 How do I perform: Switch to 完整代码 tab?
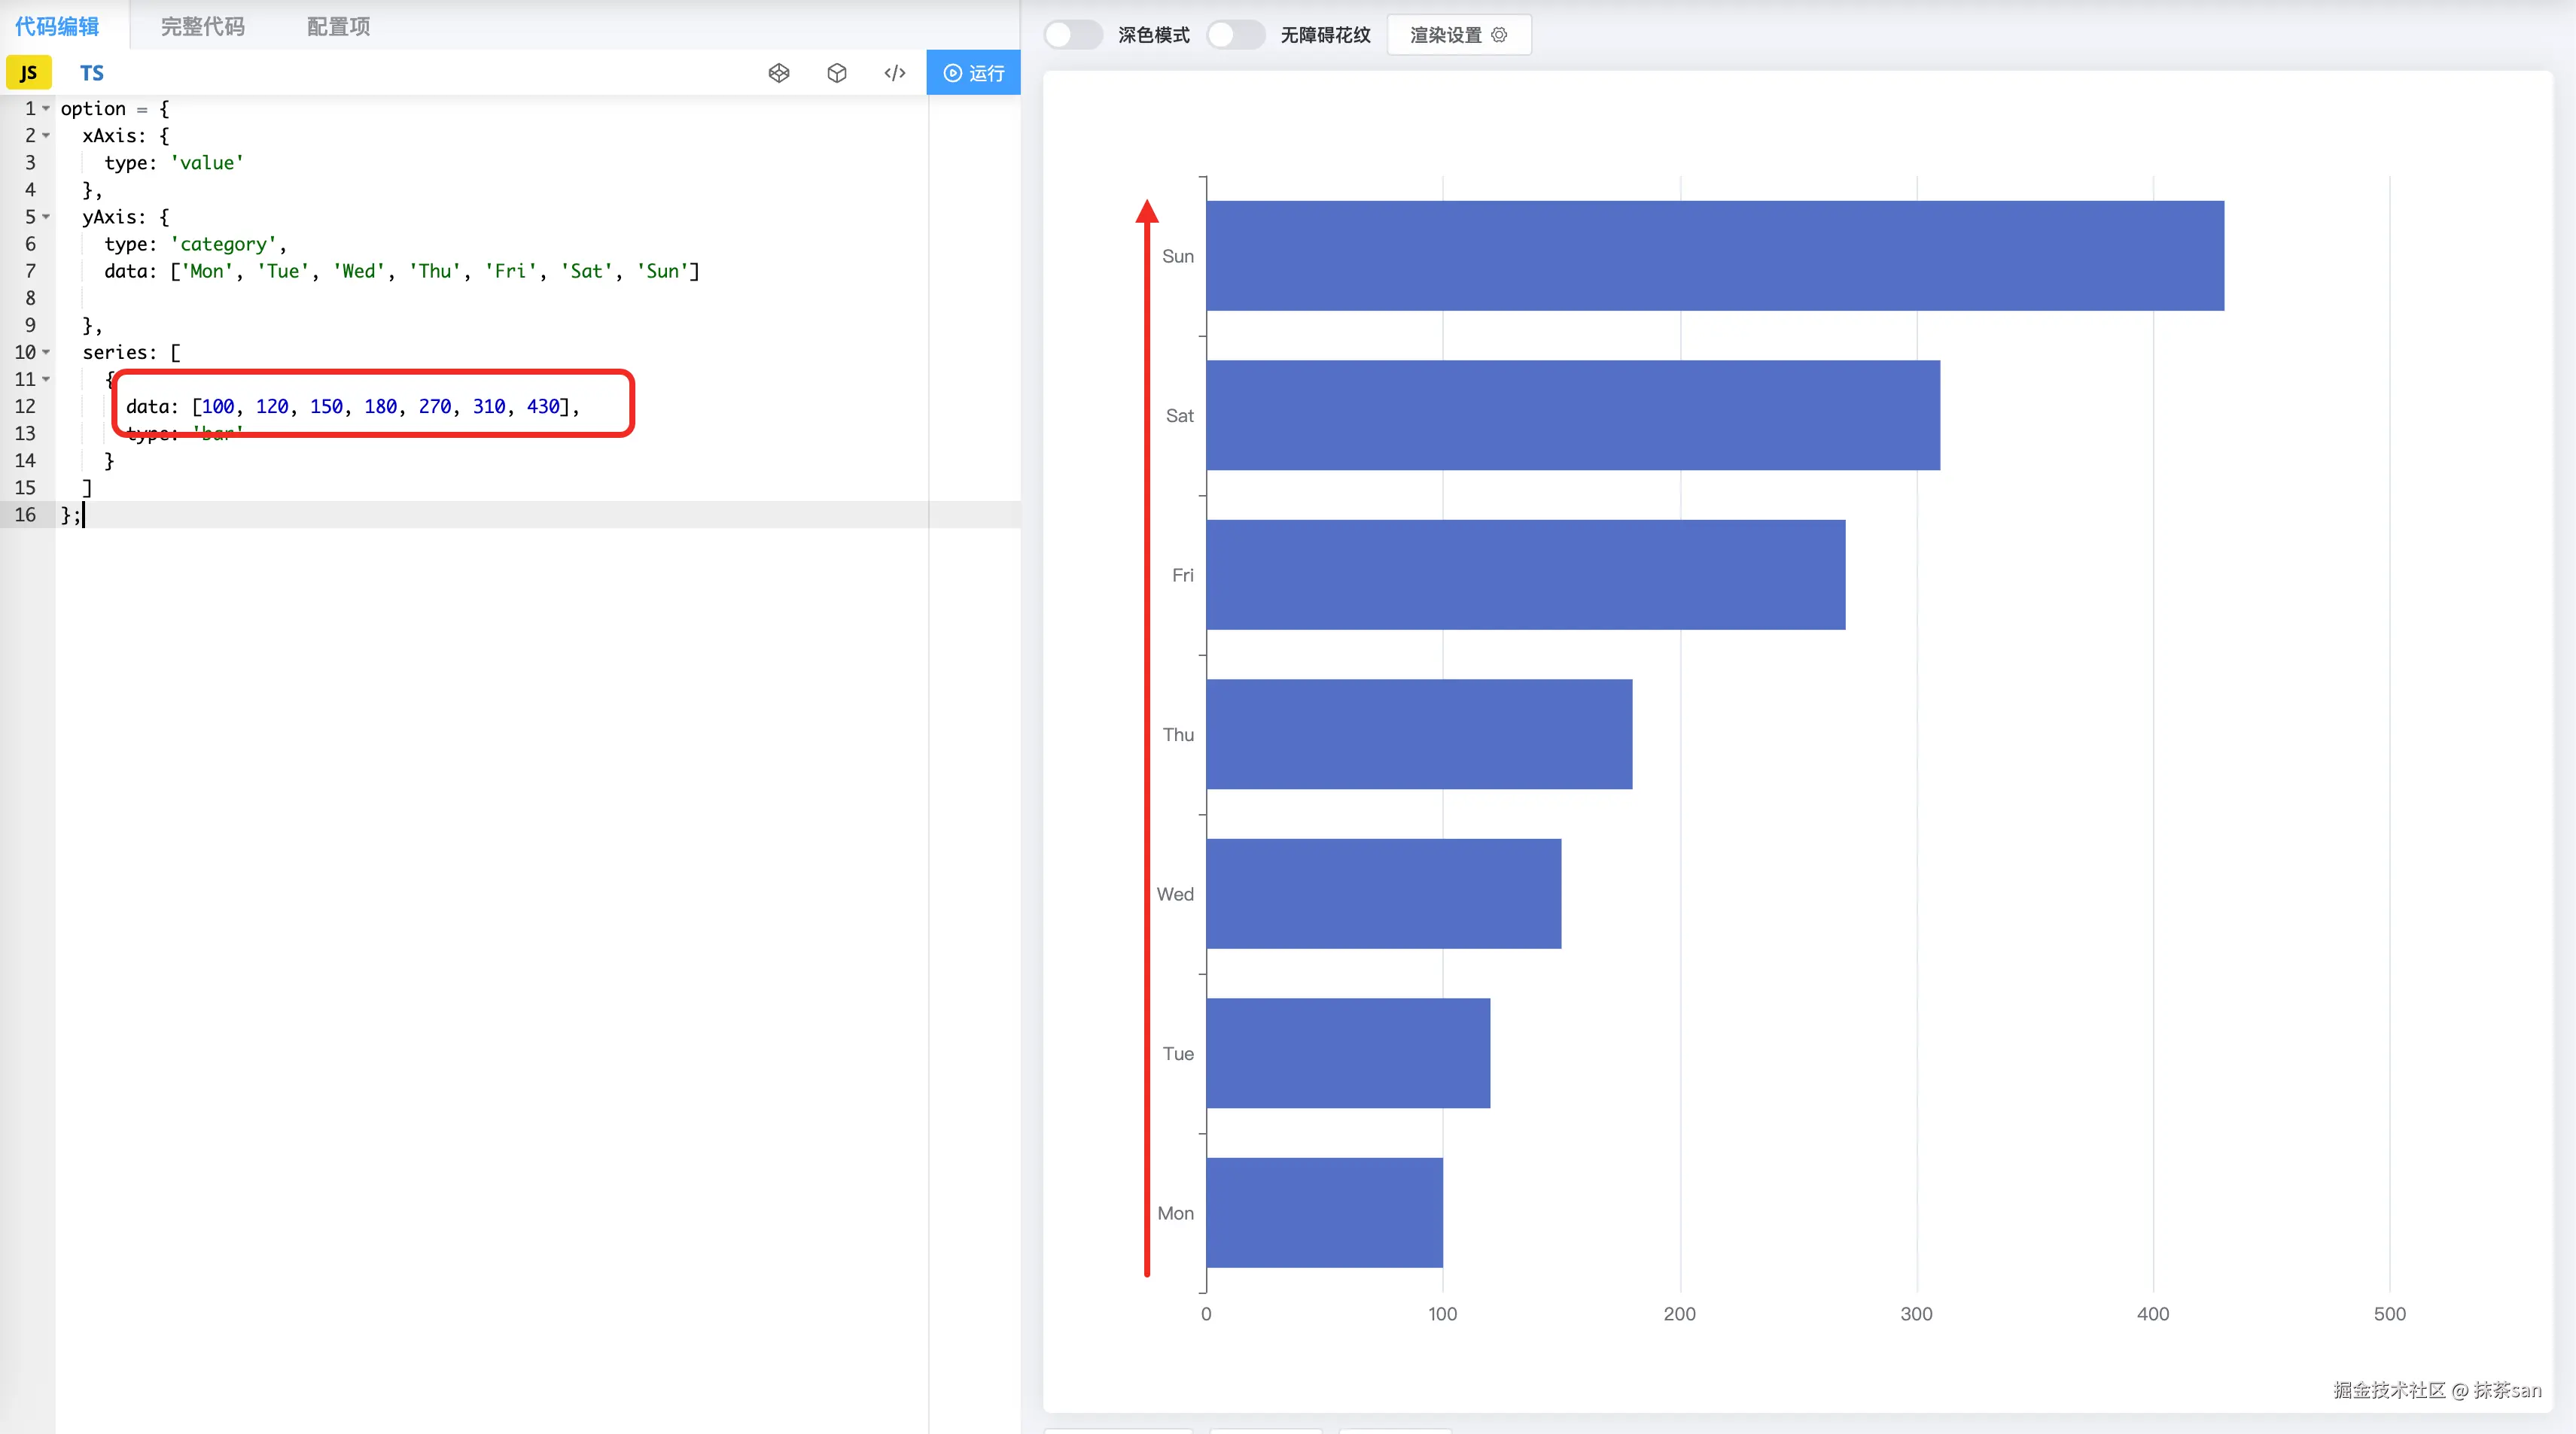[x=203, y=27]
